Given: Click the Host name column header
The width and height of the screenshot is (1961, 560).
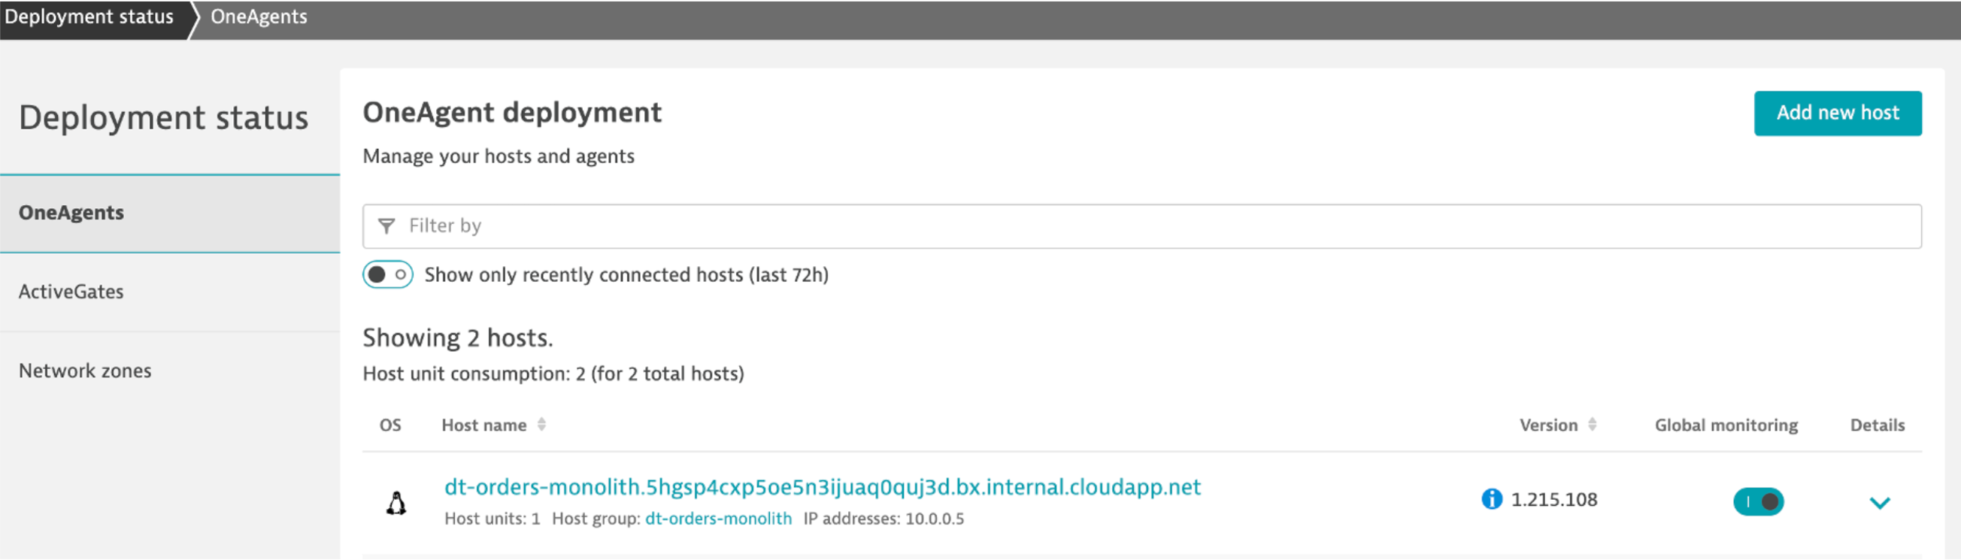Looking at the screenshot, I should coord(484,425).
